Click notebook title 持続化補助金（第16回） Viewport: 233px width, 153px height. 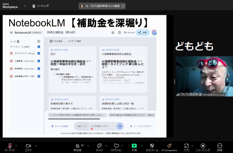click(61, 32)
